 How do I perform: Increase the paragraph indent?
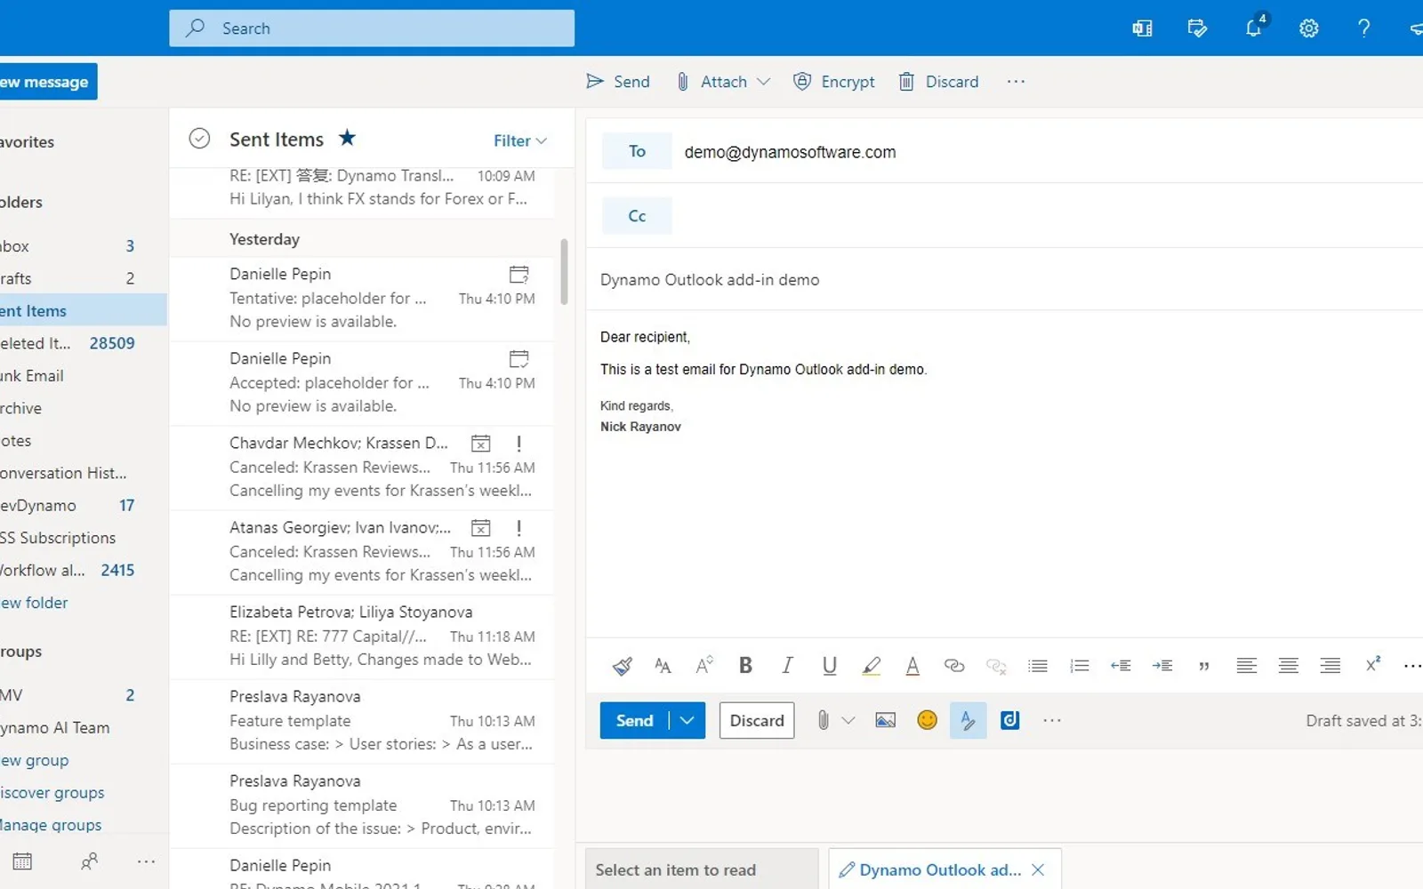[x=1162, y=666]
